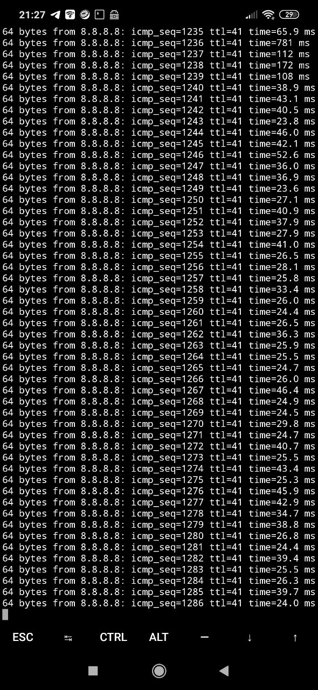Tap the up arrow key
The image size is (318, 690).
[295, 638]
